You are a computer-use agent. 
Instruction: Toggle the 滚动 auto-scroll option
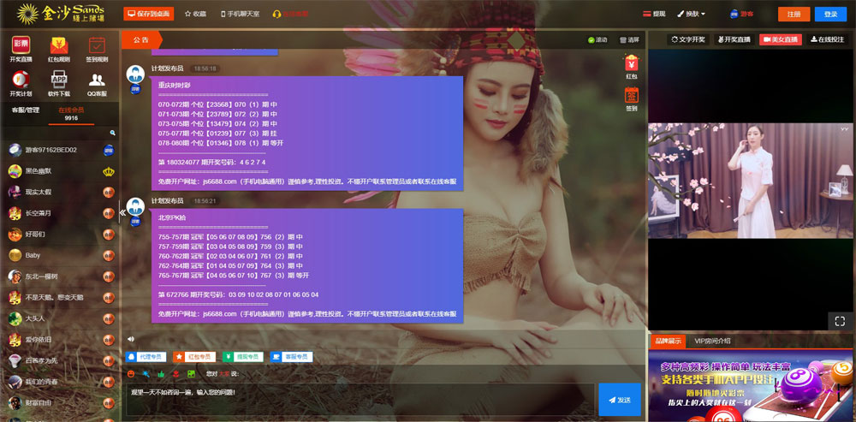coord(597,40)
